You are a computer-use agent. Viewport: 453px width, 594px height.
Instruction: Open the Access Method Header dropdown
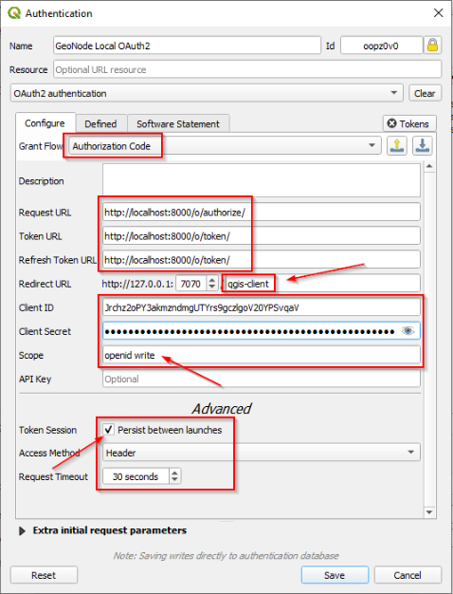262,453
